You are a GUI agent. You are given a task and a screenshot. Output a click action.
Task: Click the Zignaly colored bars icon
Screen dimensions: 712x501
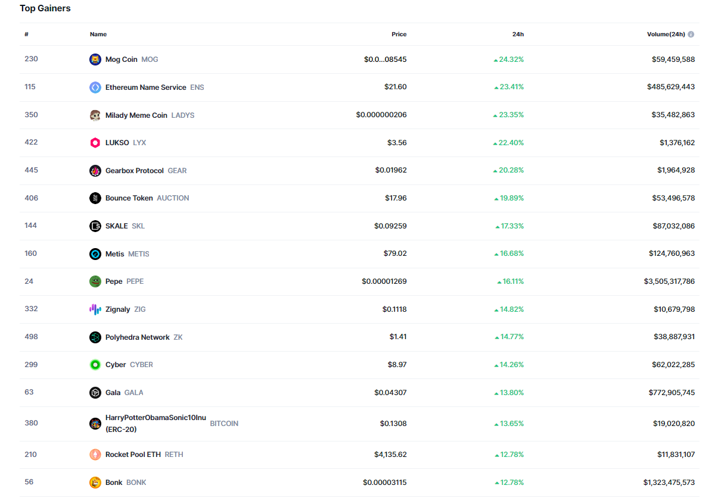point(95,309)
